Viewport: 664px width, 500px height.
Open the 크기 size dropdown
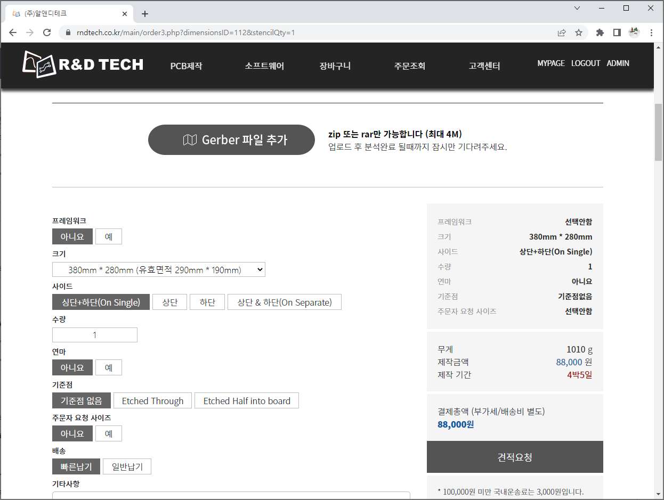tap(158, 270)
